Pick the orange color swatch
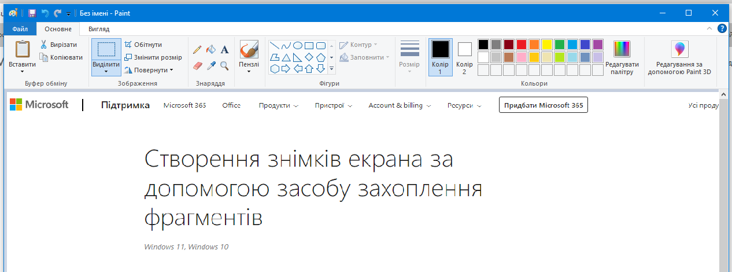The width and height of the screenshot is (732, 272). click(534, 45)
